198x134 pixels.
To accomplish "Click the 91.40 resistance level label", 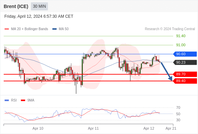I will point(181,36).
